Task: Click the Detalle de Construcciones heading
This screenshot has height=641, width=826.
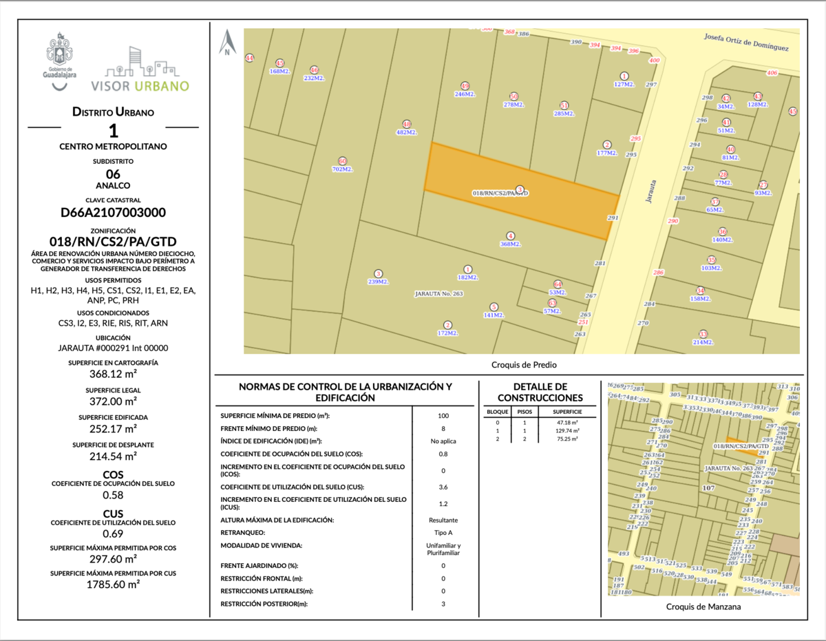Action: [x=540, y=392]
